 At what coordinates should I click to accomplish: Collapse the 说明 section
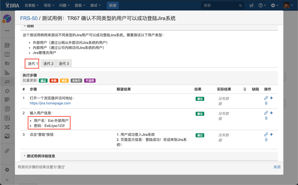click(x=29, y=26)
